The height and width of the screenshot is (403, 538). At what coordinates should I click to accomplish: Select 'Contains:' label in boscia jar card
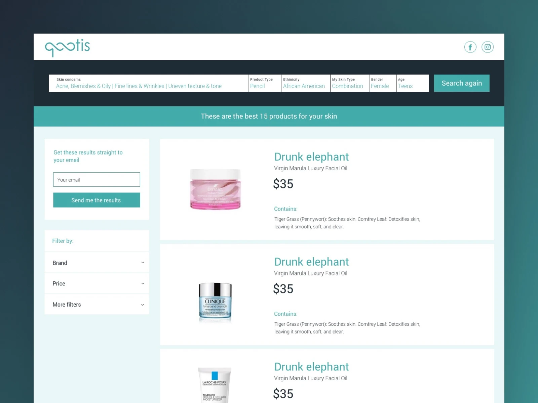[x=286, y=209]
